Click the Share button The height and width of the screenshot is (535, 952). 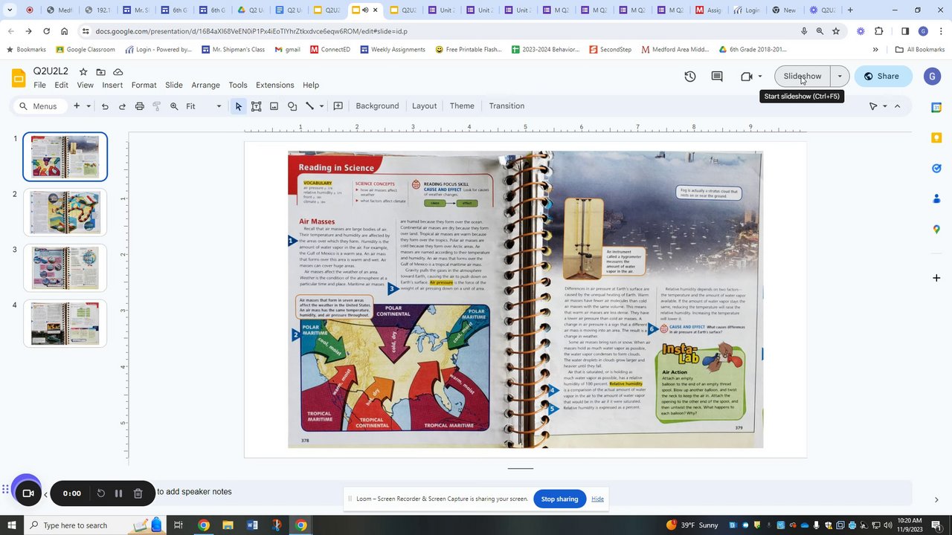point(883,76)
